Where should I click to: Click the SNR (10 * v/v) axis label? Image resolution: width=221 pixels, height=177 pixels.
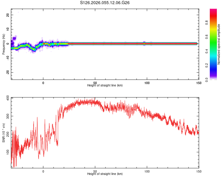(x=4, y=133)
